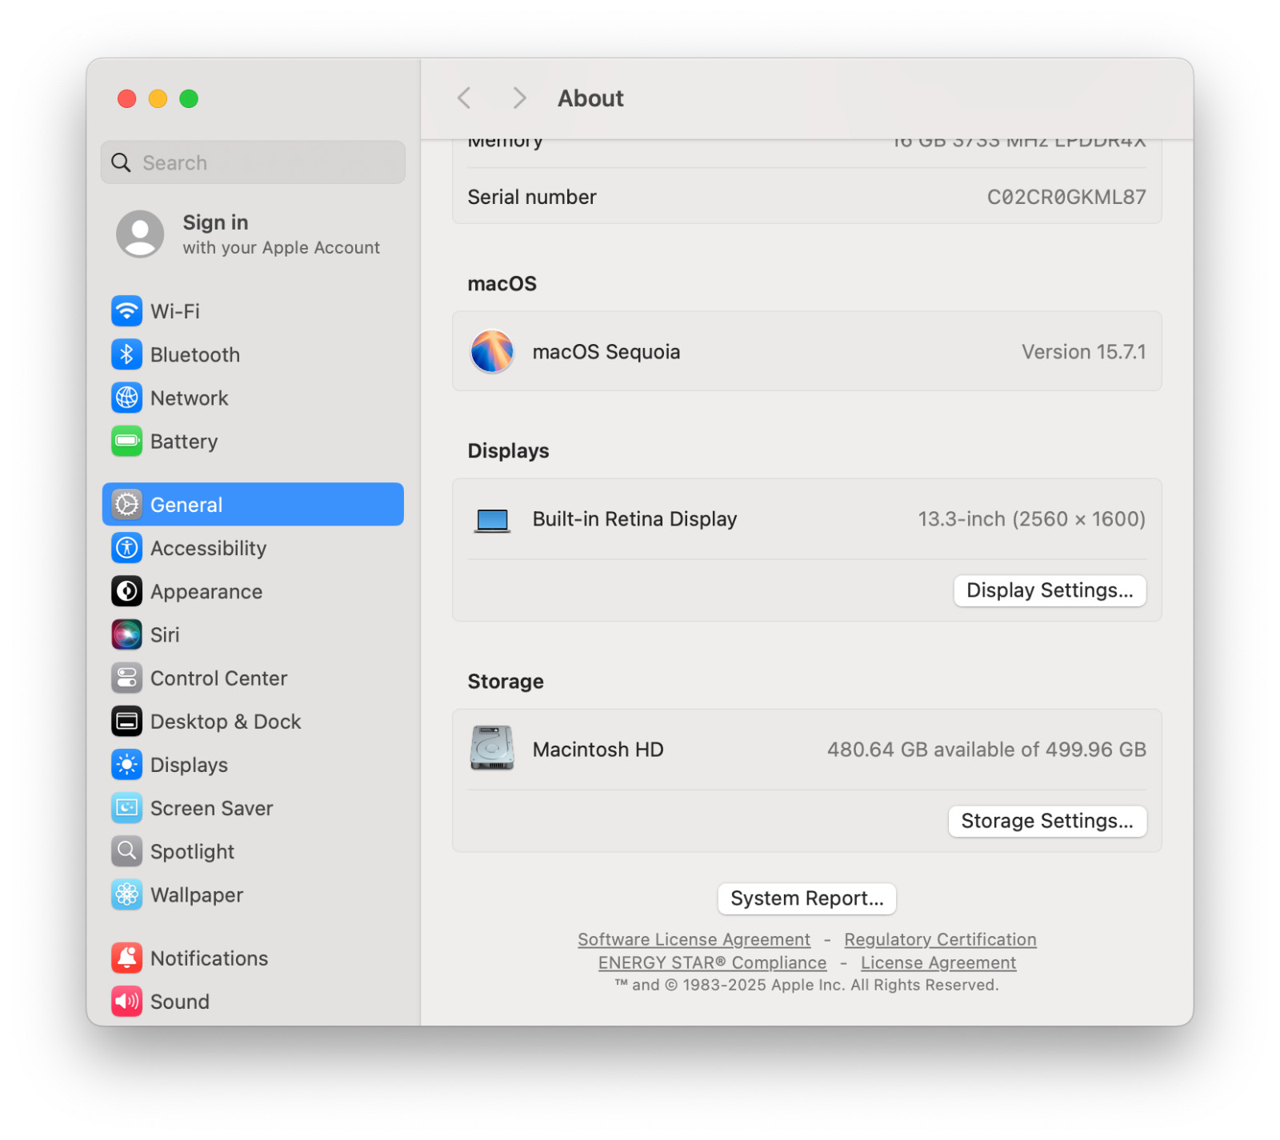
Task: Click the serial number C02CR0GKML87
Action: coord(1066,197)
